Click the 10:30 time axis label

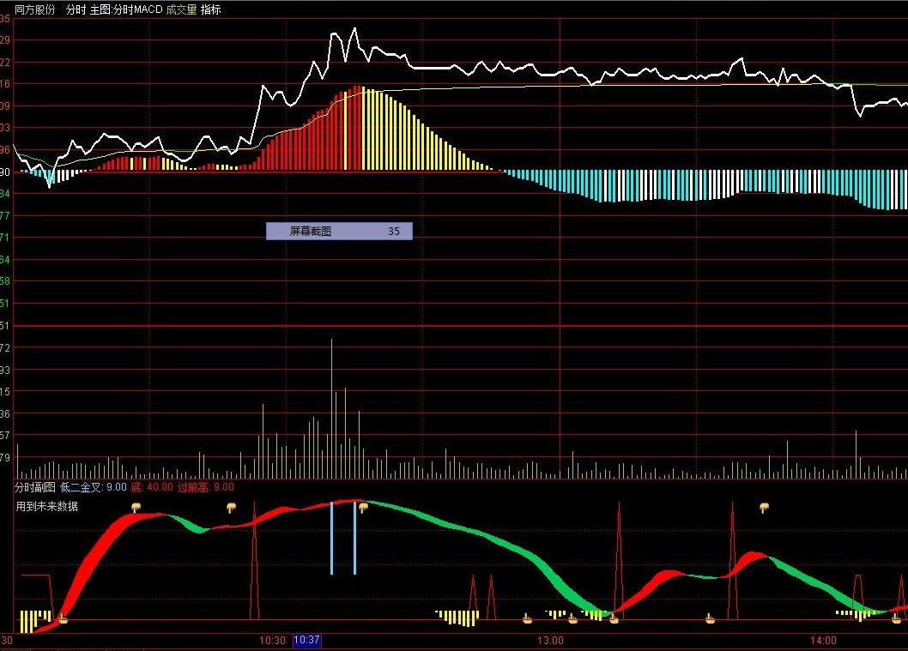(x=272, y=641)
